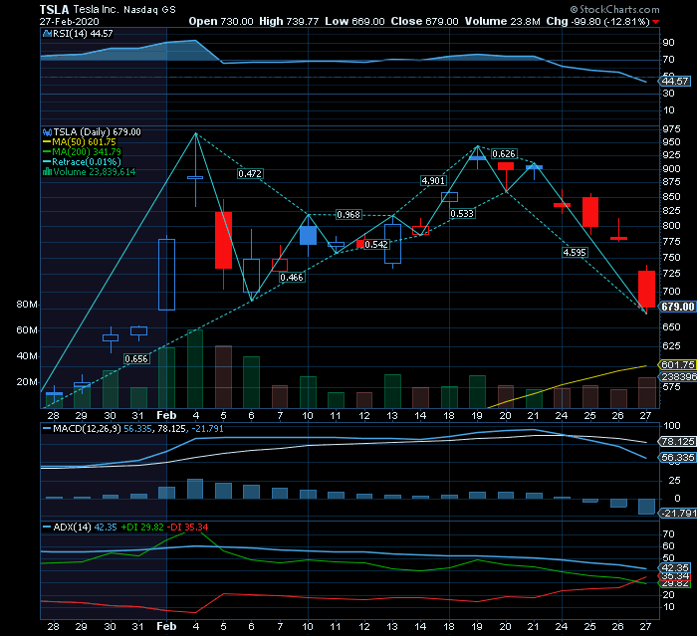Click the Close 679.00 header value
Viewport: 697px width, 636px height.
click(x=424, y=21)
